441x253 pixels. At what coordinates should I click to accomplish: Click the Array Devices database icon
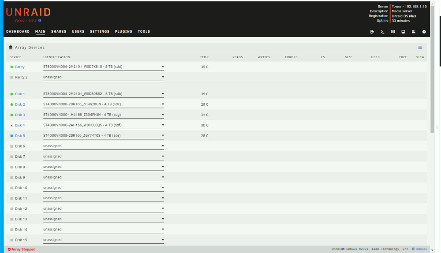pyautogui.click(x=11, y=48)
